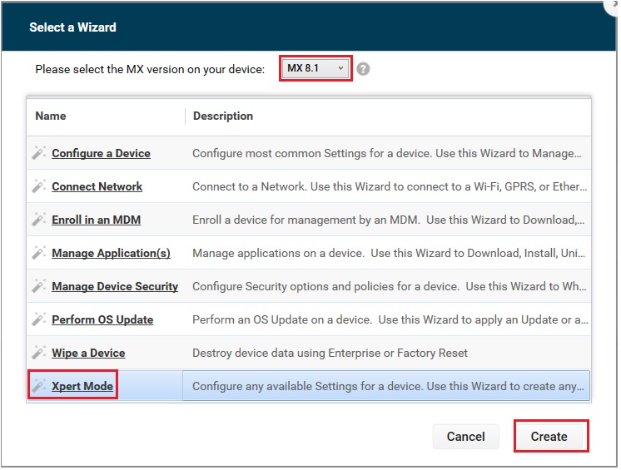621x470 pixels.
Task: Choose the Enroll in an MDM wizard
Action: pos(97,220)
